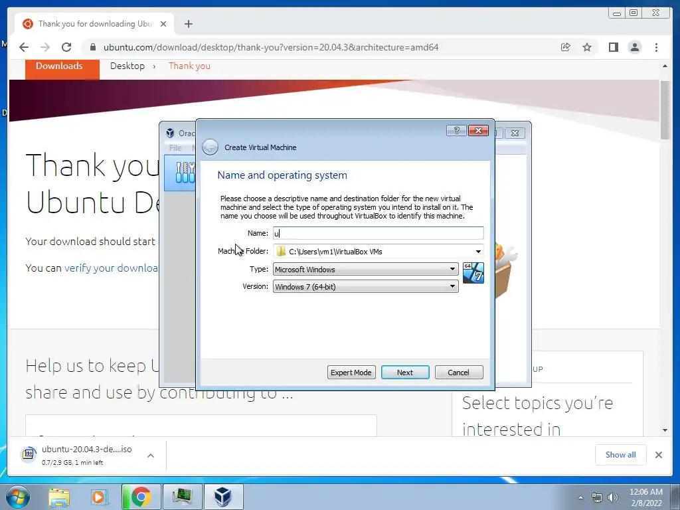Open the verify your download link
The width and height of the screenshot is (680, 510).
(111, 268)
